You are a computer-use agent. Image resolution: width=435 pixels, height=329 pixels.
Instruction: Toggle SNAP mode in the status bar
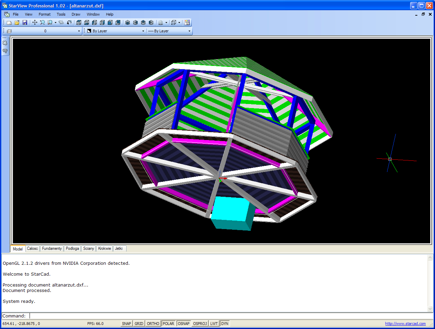coord(126,324)
